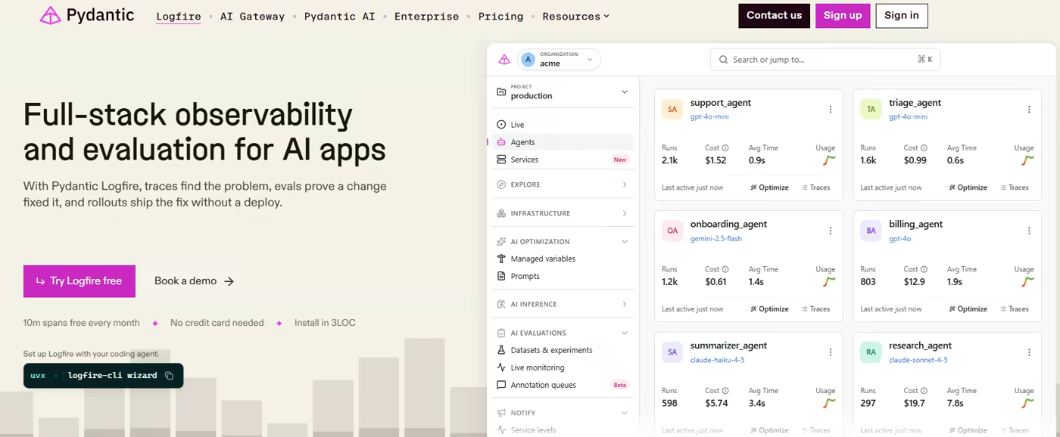
Task: Expand the INFRASTRUCTURE section
Action: pyautogui.click(x=563, y=213)
